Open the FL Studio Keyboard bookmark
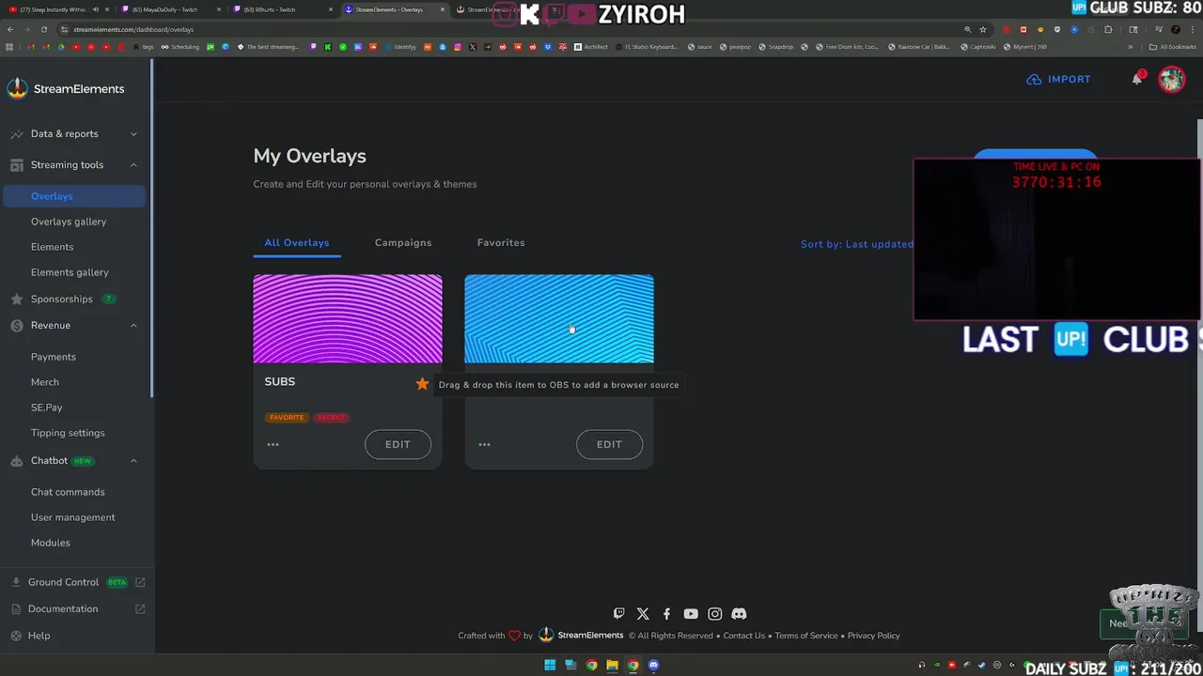1203x676 pixels. point(645,47)
